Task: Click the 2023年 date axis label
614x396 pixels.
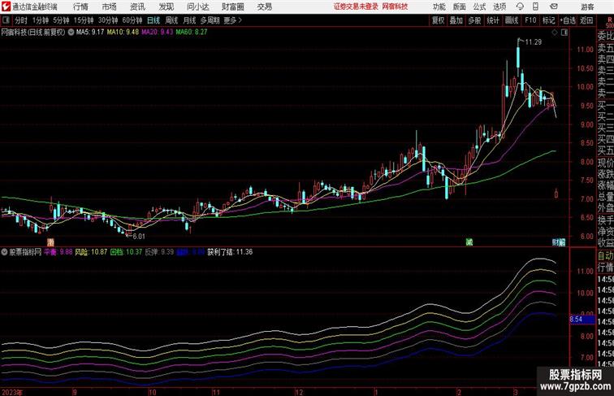Action: click(x=12, y=392)
